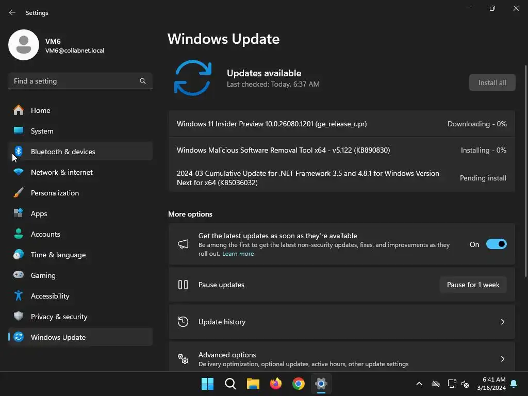Click the Privacy & security shield icon
The height and width of the screenshot is (396, 528).
pos(19,316)
